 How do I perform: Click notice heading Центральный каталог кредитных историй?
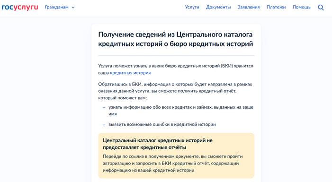(x=158, y=144)
